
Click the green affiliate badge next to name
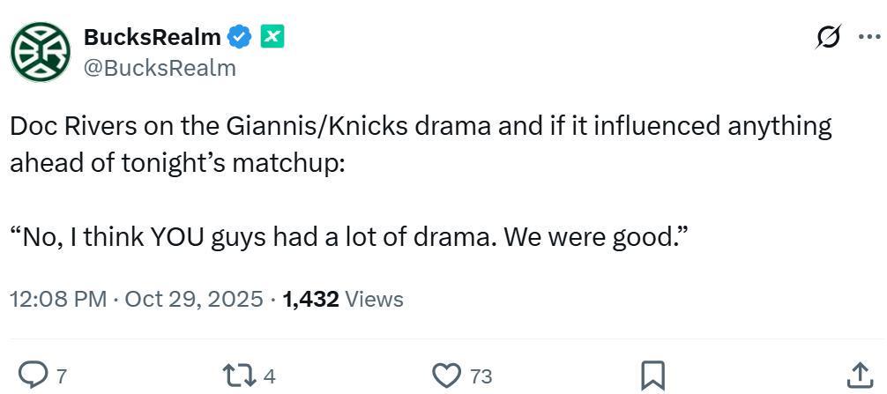coord(272,37)
